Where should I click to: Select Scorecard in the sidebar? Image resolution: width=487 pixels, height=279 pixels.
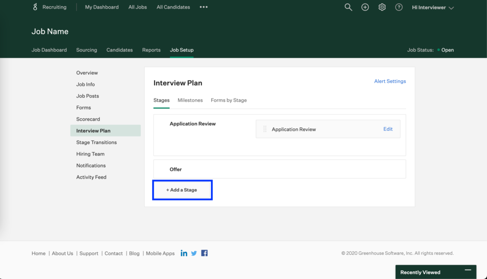88,119
